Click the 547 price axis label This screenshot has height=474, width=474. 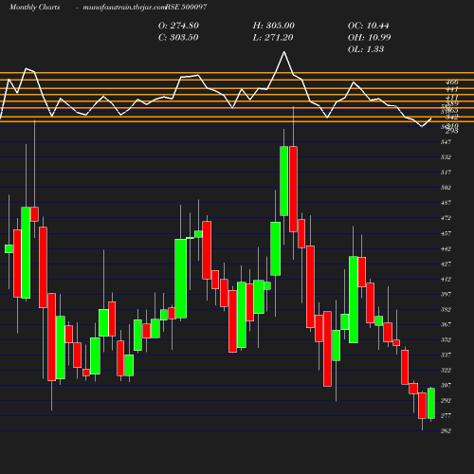pyautogui.click(x=446, y=142)
